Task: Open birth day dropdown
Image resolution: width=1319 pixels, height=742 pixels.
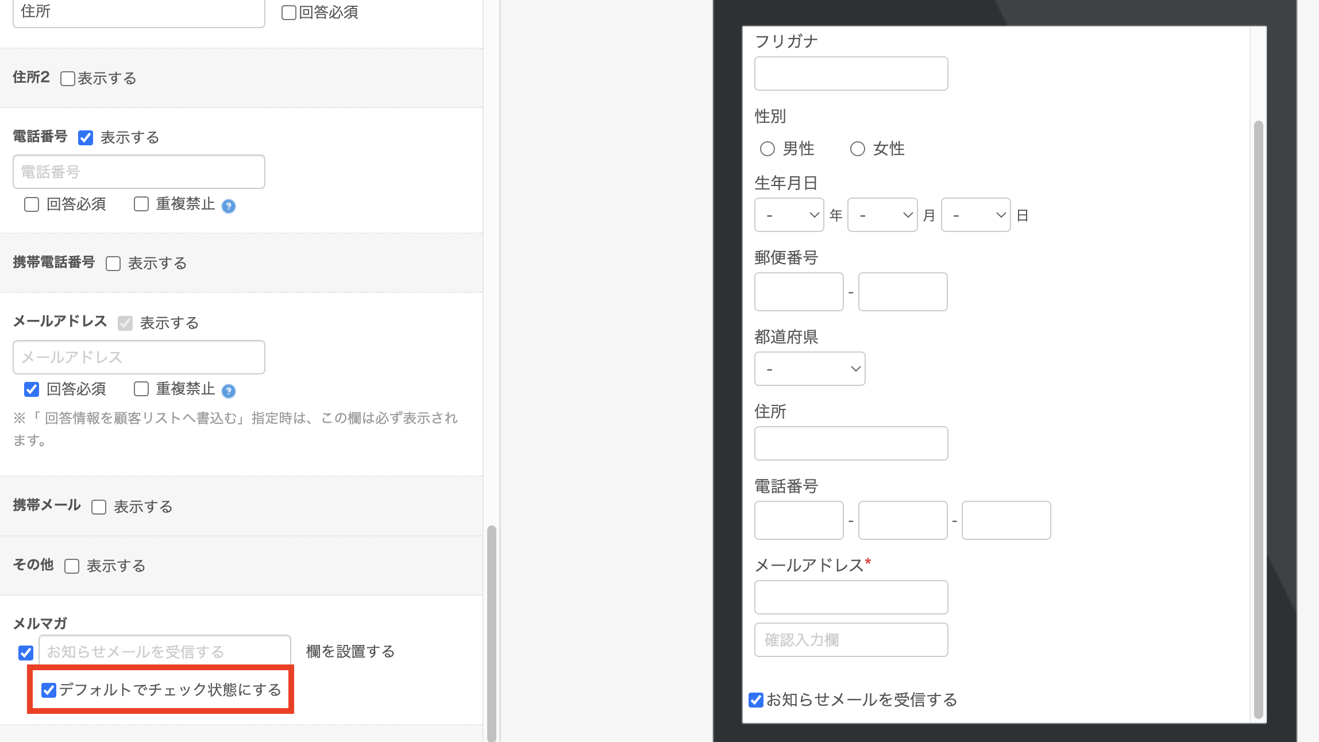Action: (975, 215)
